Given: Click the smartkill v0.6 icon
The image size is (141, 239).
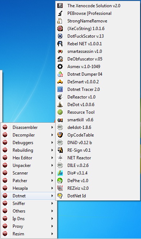Looking at the screenshot, I should 60,120.
